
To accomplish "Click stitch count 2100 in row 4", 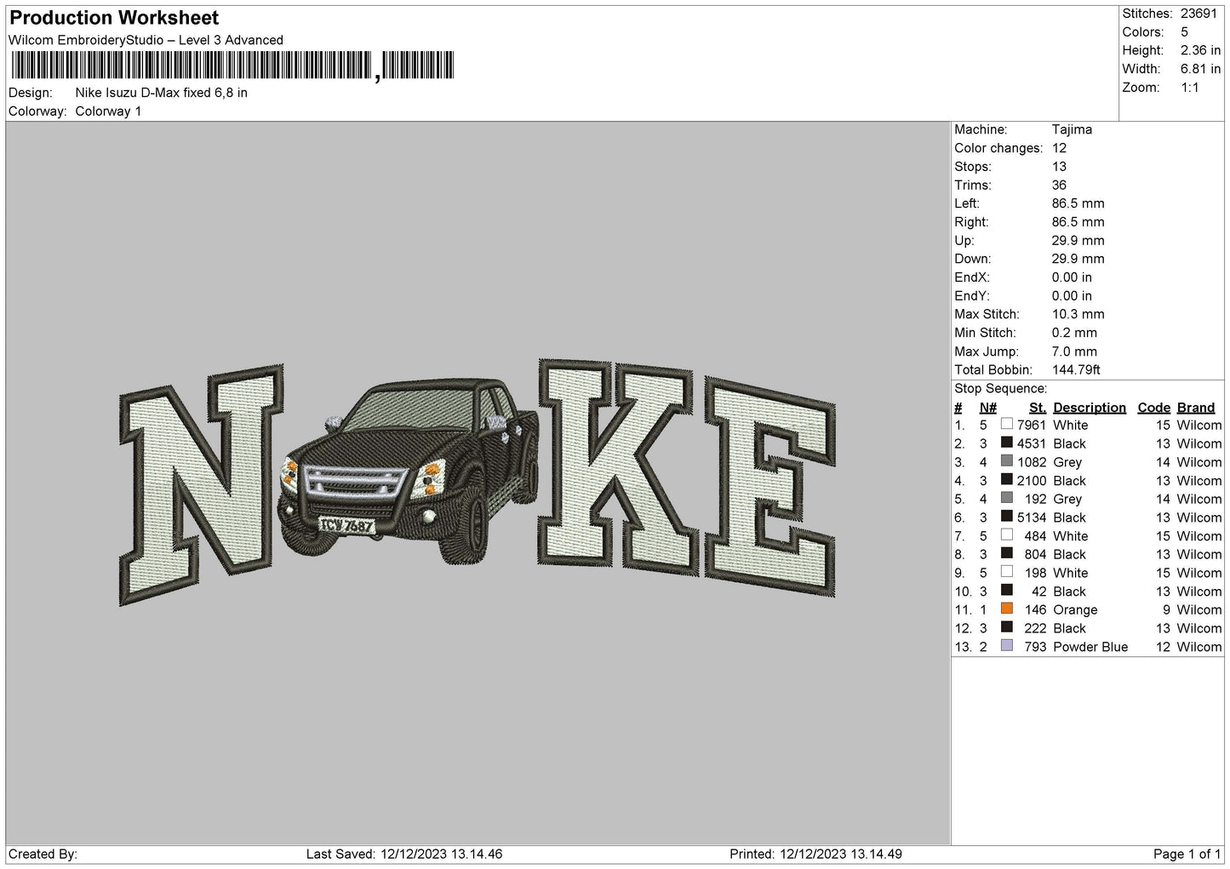I will point(1031,480).
